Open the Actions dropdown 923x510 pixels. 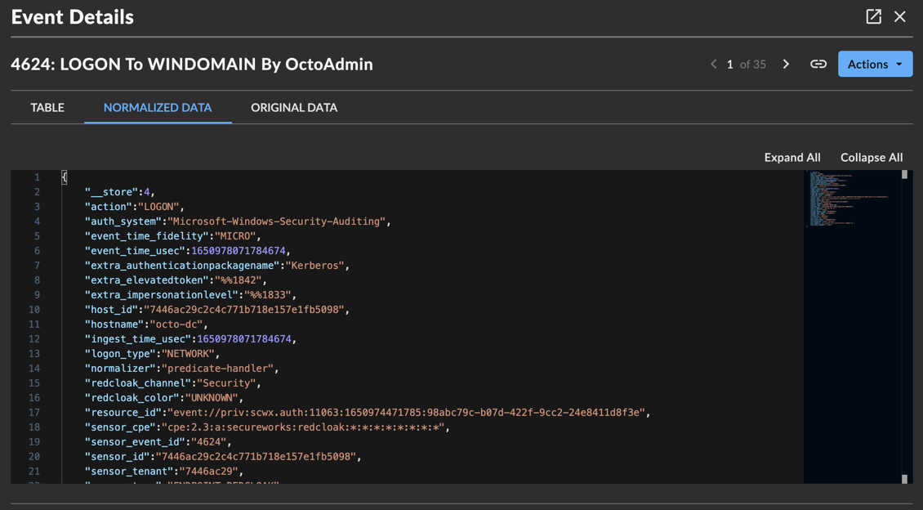point(876,65)
